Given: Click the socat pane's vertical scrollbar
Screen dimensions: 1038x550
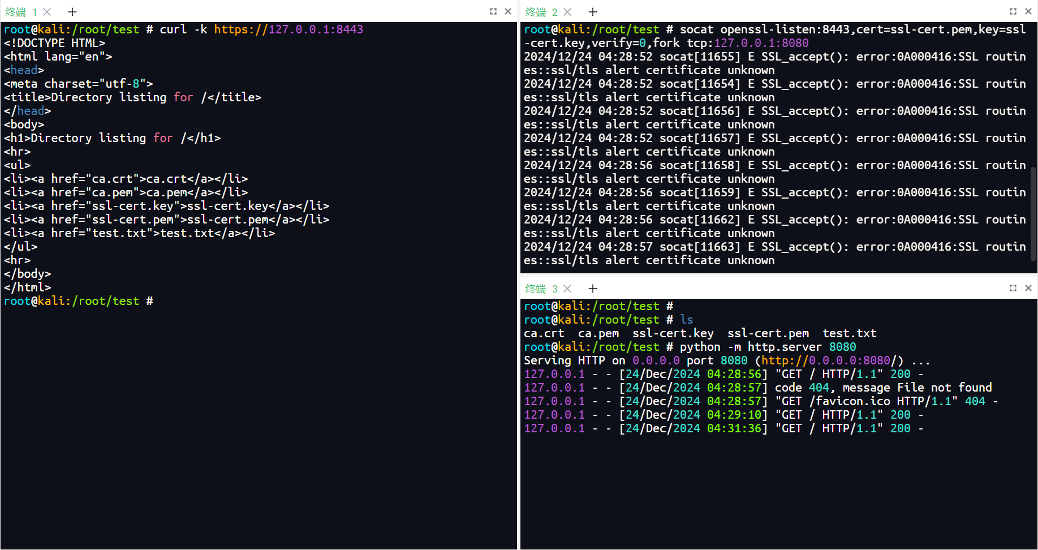Looking at the screenshot, I should 1033,215.
